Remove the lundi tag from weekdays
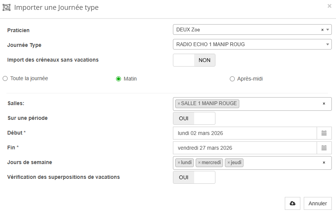 point(179,163)
